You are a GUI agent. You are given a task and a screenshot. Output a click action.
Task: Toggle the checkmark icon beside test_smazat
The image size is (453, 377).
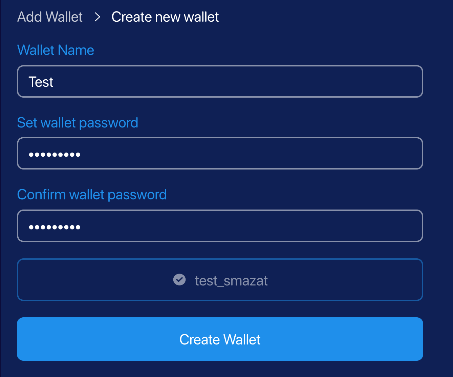[x=179, y=280]
